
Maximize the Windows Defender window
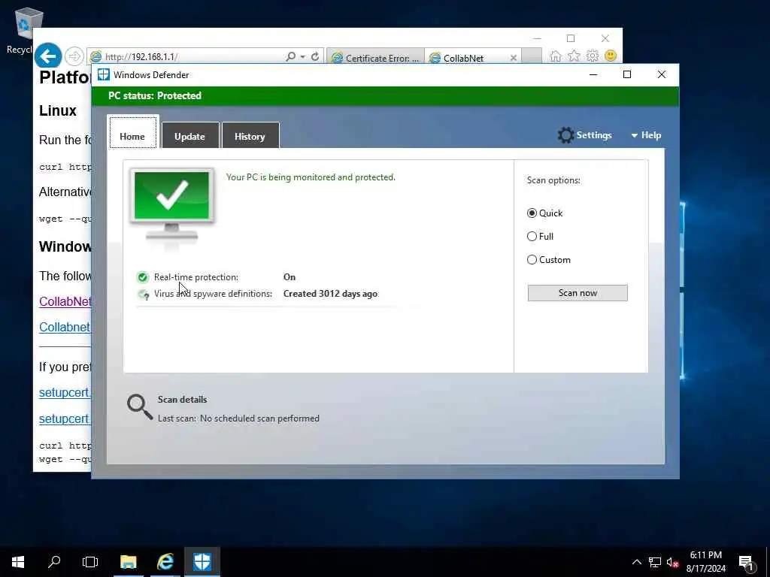627,74
